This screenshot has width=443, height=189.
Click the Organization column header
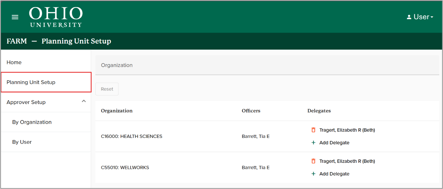[117, 111]
